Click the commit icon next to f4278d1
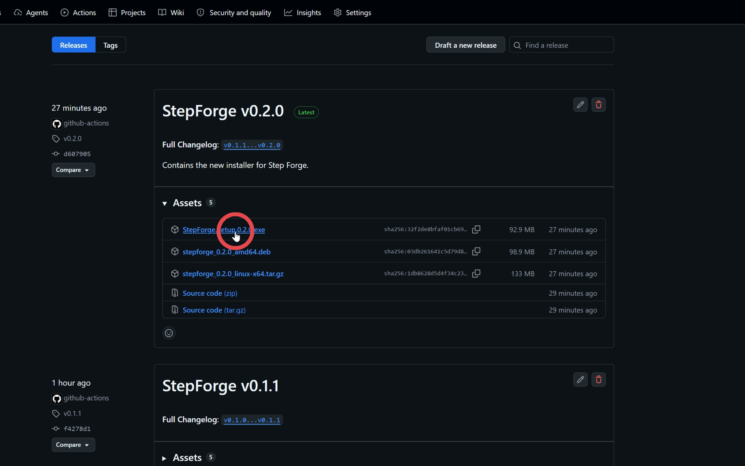The height and width of the screenshot is (466, 745). coord(56,429)
